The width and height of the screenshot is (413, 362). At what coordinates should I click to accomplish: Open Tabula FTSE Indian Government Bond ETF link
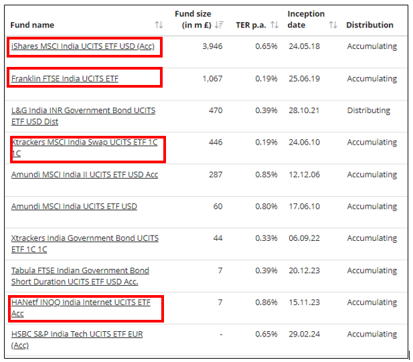(x=80, y=276)
